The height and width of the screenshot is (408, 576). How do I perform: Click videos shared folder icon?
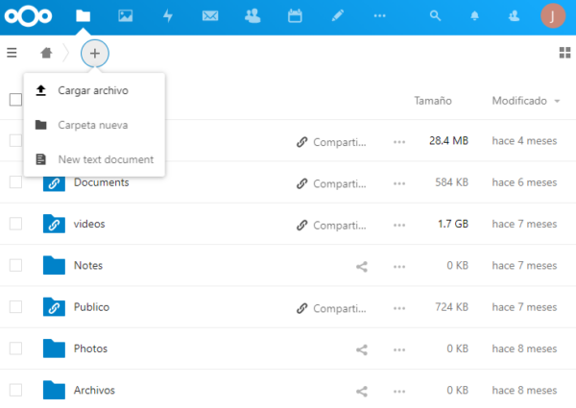click(x=54, y=224)
